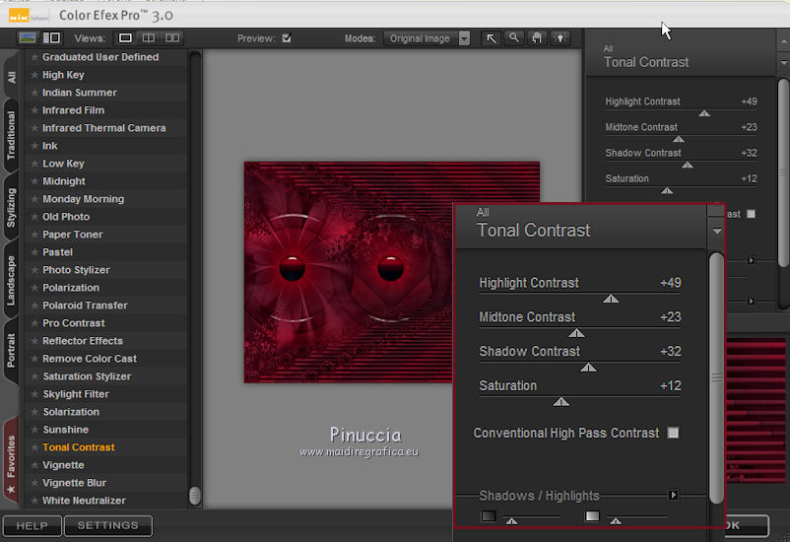Viewport: 790px width, 542px height.
Task: Select the Pro Contrast filter
Action: (x=74, y=323)
